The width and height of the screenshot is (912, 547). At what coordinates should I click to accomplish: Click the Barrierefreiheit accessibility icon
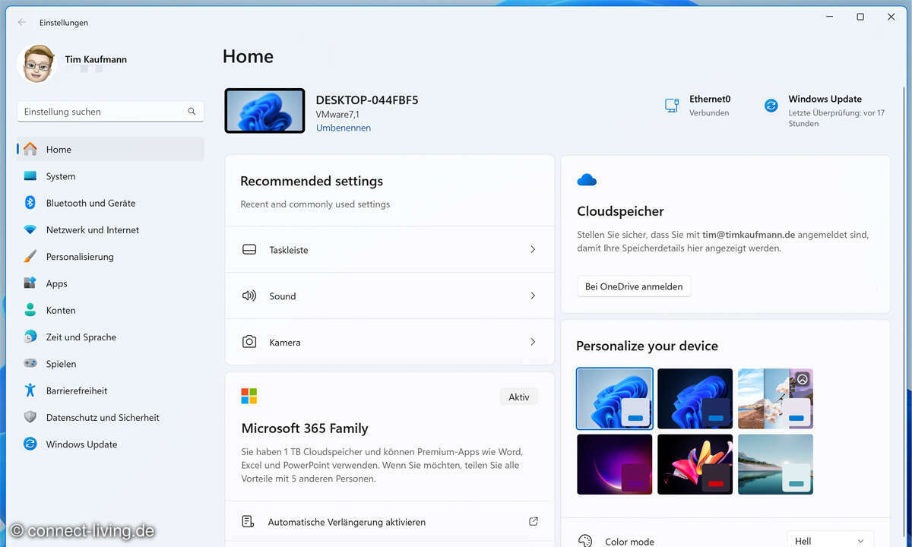(30, 390)
